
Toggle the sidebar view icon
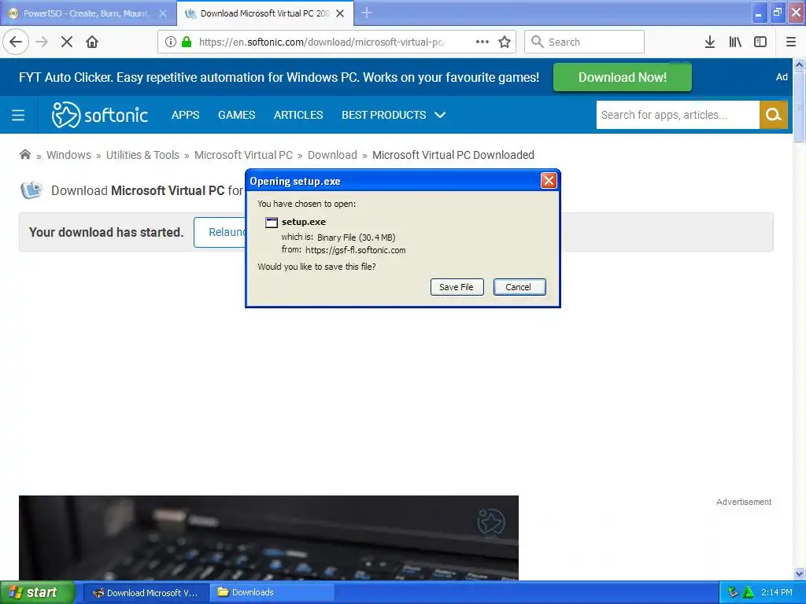[x=760, y=42]
